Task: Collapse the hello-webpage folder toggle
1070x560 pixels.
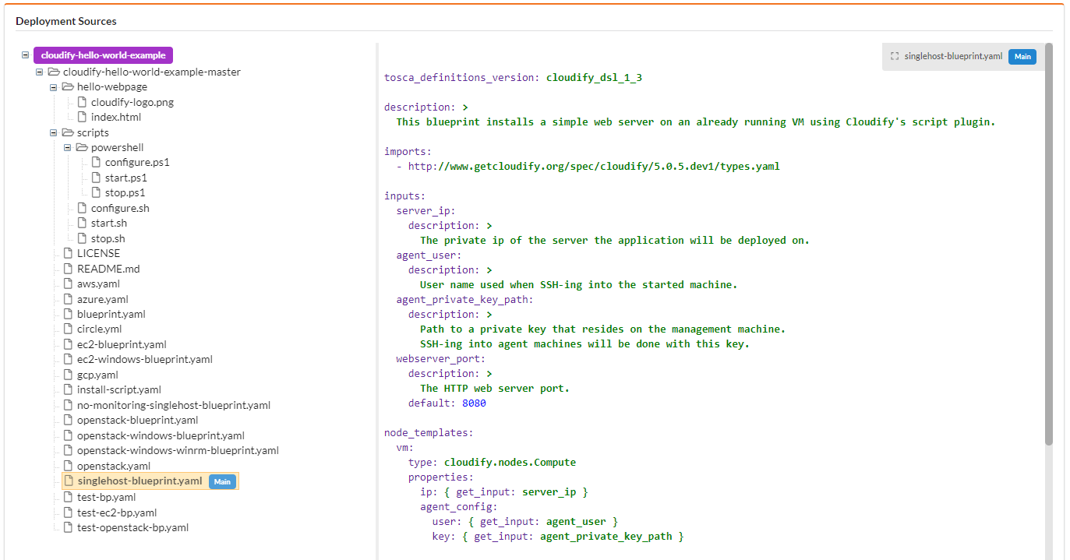Action: (54, 87)
